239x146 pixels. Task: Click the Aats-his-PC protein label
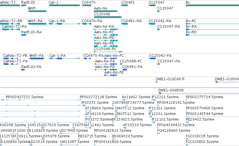click(x=114, y=56)
